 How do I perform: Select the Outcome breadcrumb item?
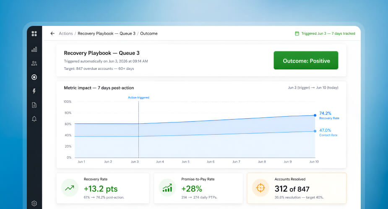click(149, 33)
